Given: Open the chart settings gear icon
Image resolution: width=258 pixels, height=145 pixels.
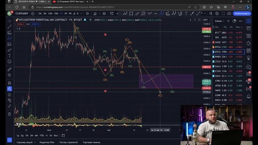Looking at the screenshot, I should (x=217, y=13).
